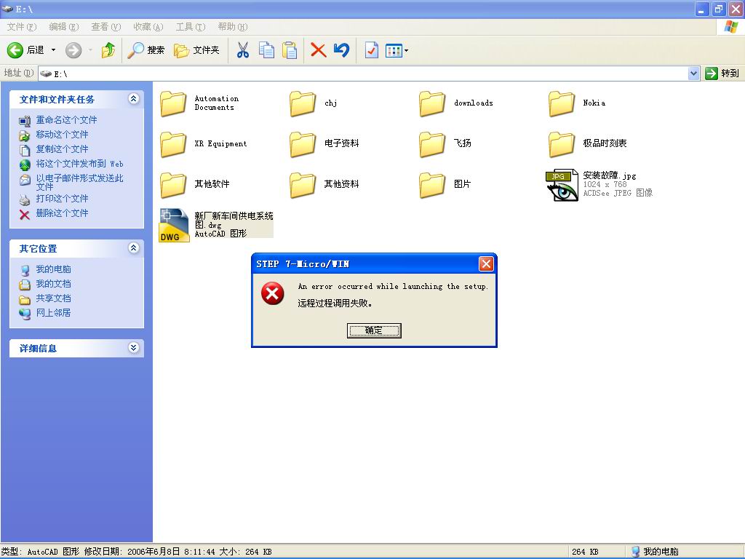Open the address bar dropdown list

693,74
